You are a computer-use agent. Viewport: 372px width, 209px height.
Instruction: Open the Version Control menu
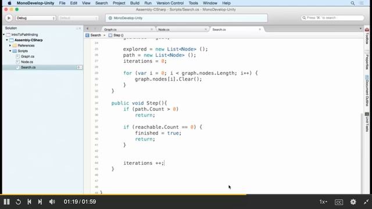click(170, 3)
